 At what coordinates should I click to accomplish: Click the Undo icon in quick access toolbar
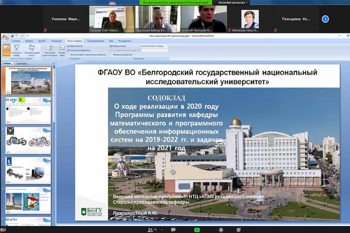coord(16,36)
